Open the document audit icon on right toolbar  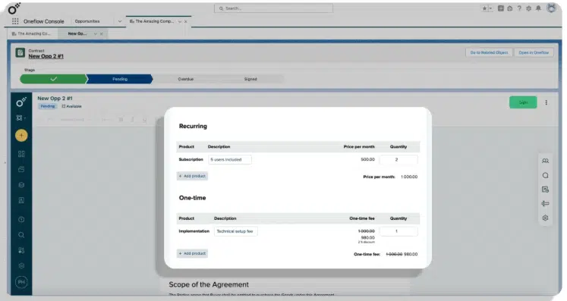point(545,190)
